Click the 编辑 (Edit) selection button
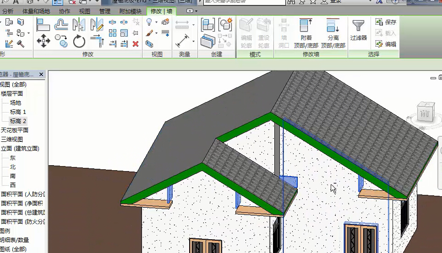 386,44
